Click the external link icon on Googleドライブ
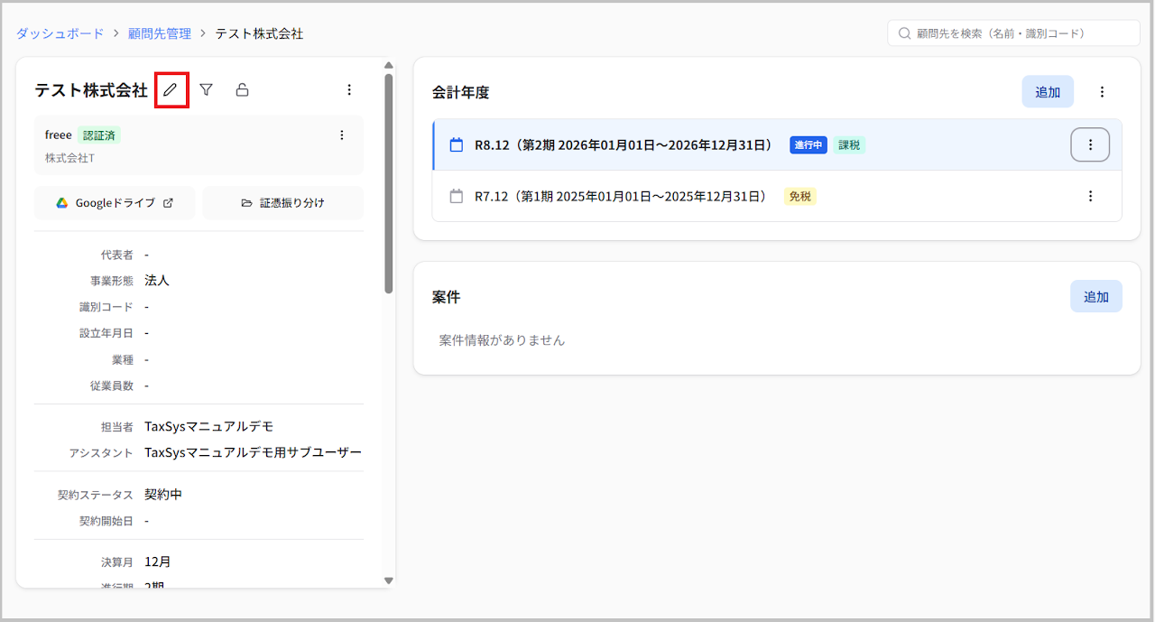This screenshot has height=622, width=1155. pos(168,203)
